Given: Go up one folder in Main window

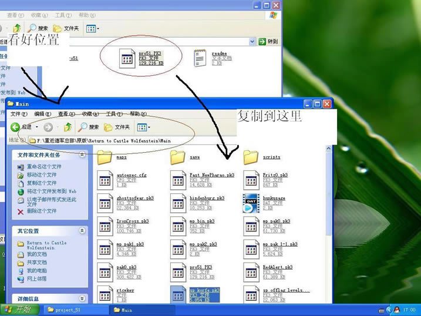Looking at the screenshot, I should (x=68, y=127).
